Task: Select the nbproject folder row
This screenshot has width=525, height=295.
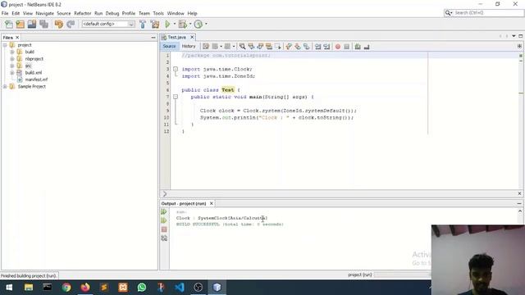Action: pos(34,59)
